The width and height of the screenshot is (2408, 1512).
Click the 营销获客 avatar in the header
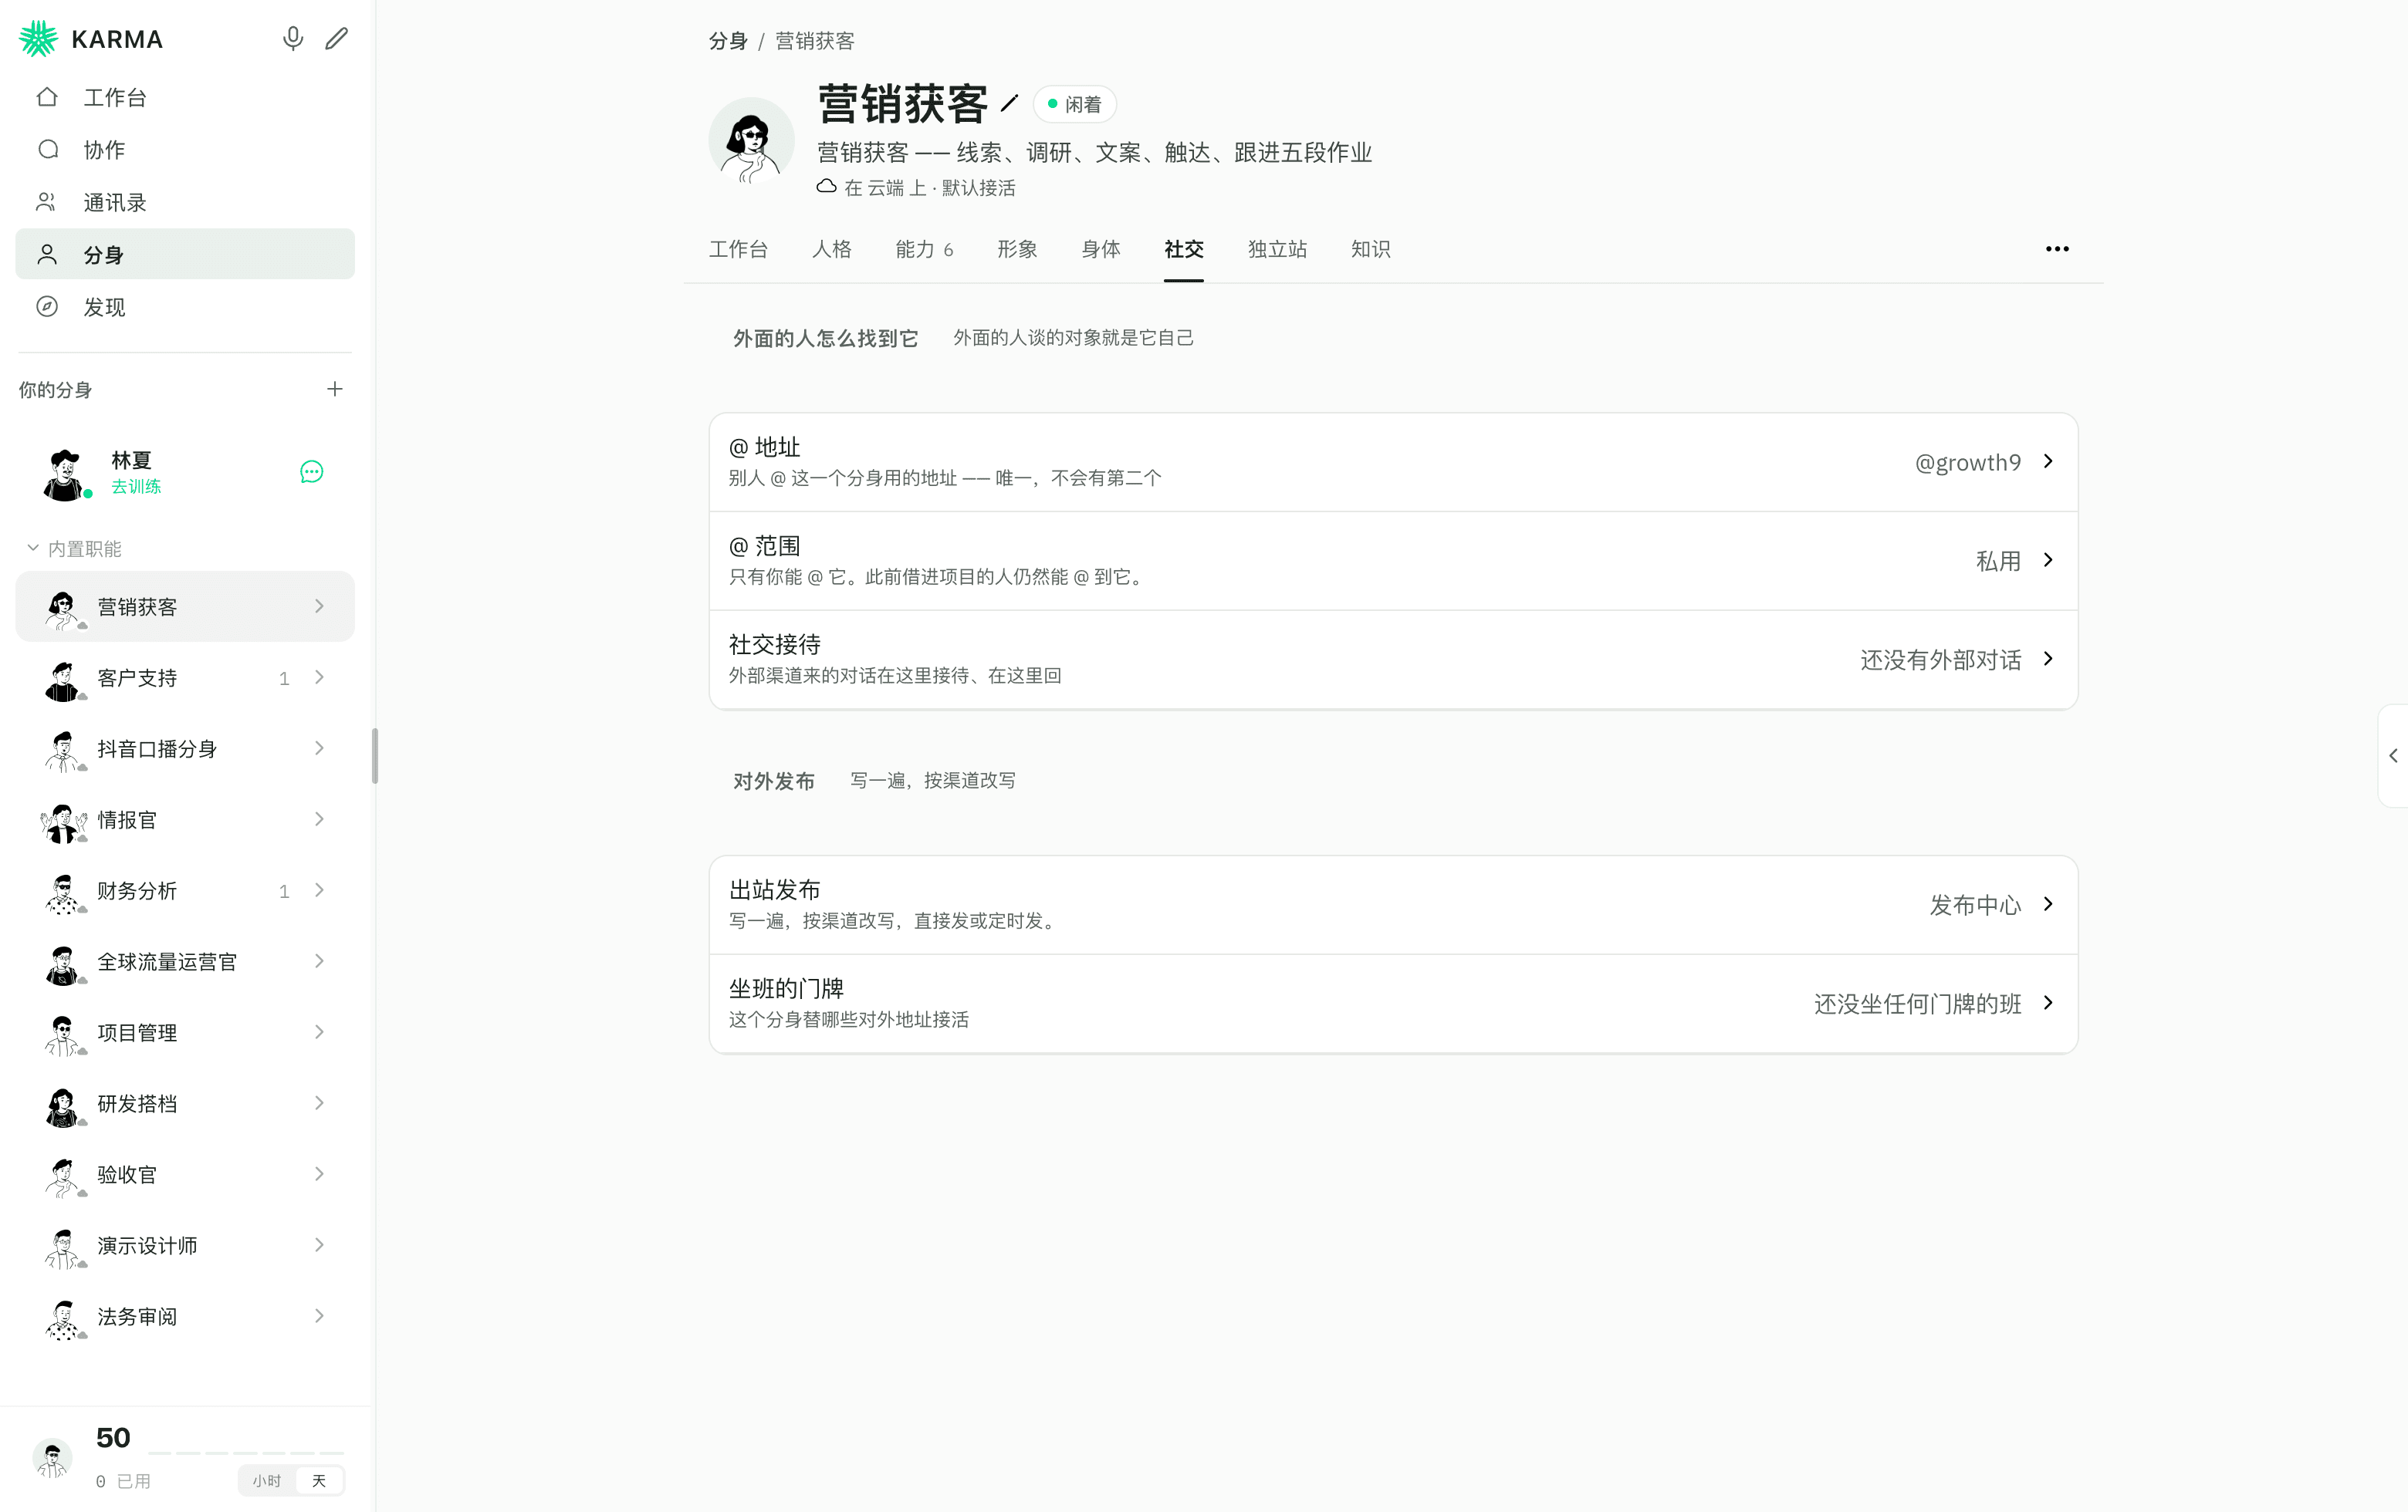click(x=751, y=140)
